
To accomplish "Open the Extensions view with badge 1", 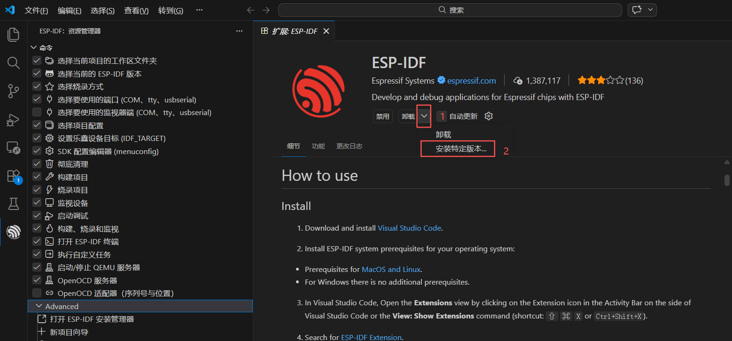I will pos(14,176).
